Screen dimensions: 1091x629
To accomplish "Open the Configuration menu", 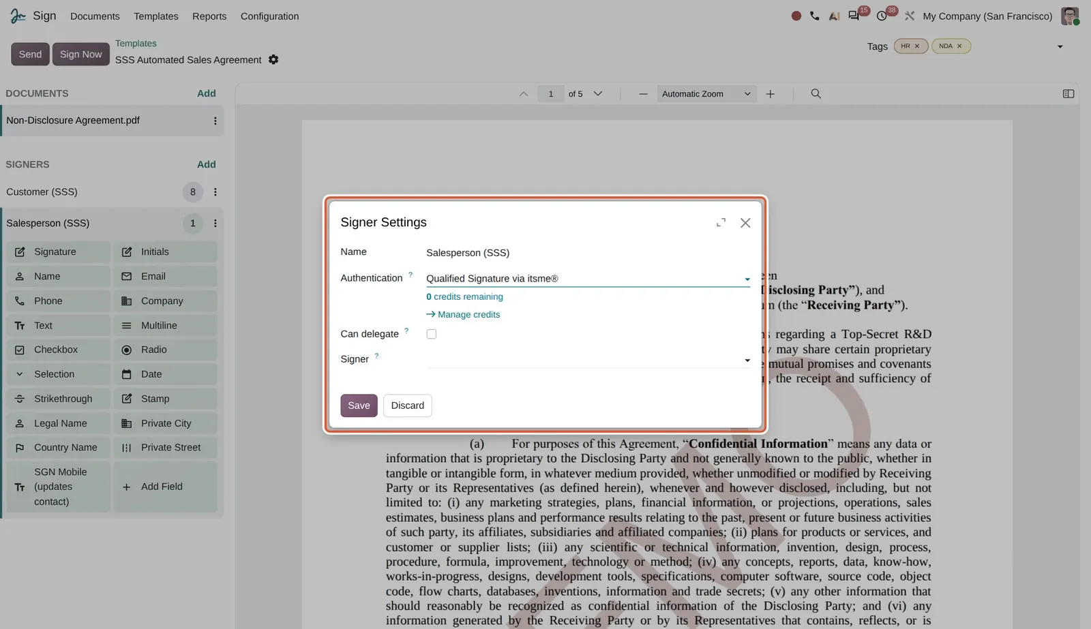I will [269, 16].
